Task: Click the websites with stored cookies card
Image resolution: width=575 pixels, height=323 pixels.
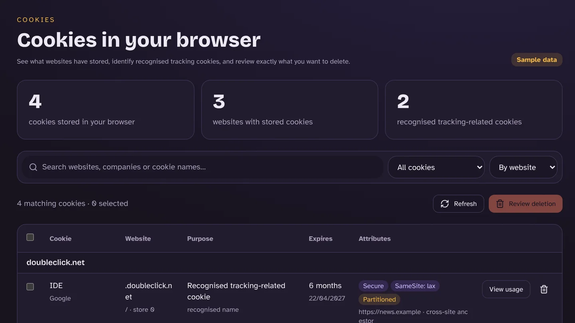Action: [x=289, y=110]
